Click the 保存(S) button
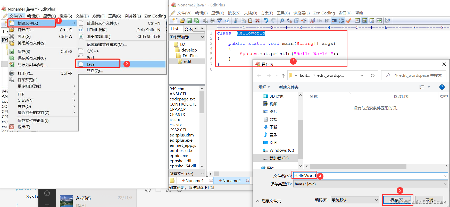450x207 pixels. (x=397, y=200)
